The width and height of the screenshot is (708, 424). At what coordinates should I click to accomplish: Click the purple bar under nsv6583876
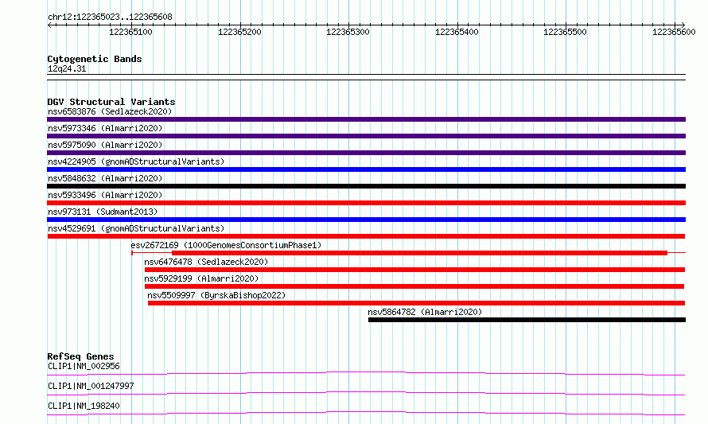click(366, 119)
